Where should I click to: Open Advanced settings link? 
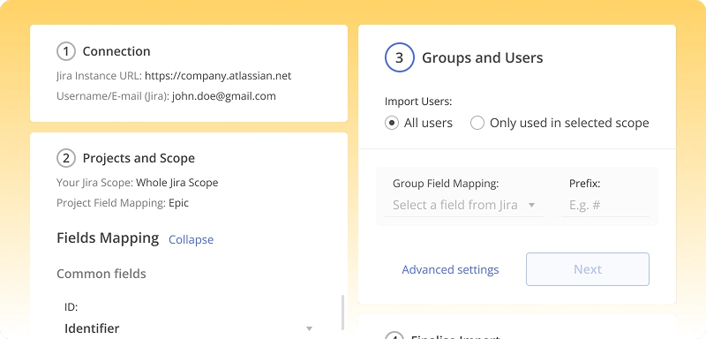click(x=450, y=269)
